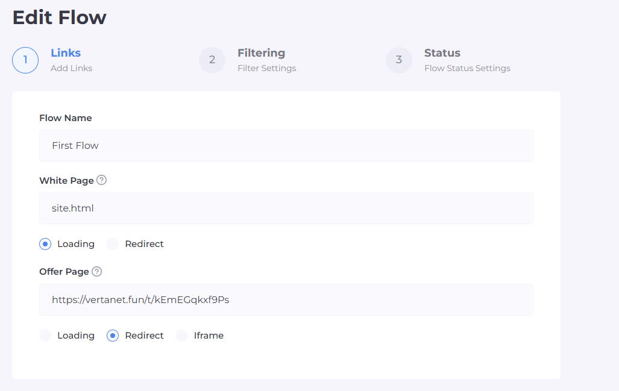Choose Redirect radio under Offer Page
Image resolution: width=619 pixels, height=391 pixels.
[x=113, y=336]
